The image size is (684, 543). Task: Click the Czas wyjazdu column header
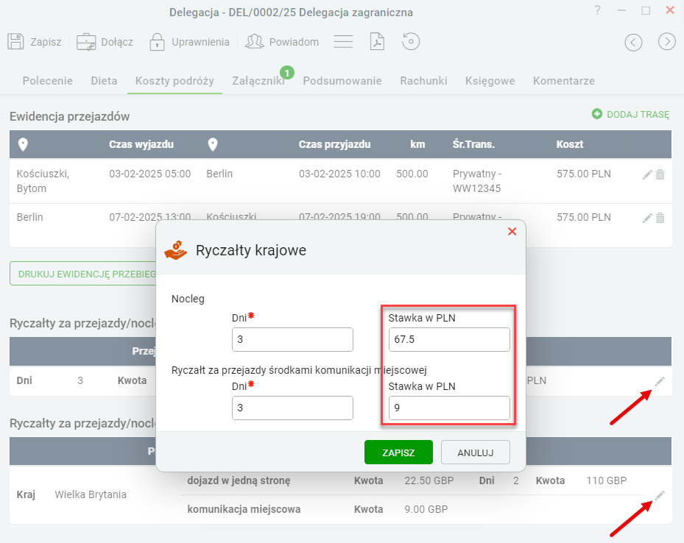tap(141, 144)
